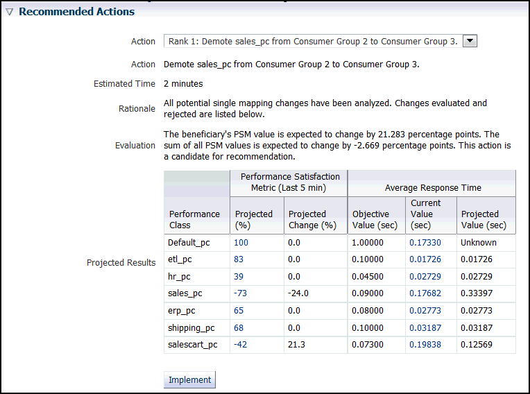Click the Evaluation description text
530x394 pixels.
[x=337, y=145]
